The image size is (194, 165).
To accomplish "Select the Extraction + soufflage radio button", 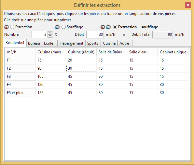I will 115,27.
